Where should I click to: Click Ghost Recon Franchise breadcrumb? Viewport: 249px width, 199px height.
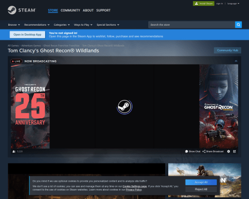[61, 46]
